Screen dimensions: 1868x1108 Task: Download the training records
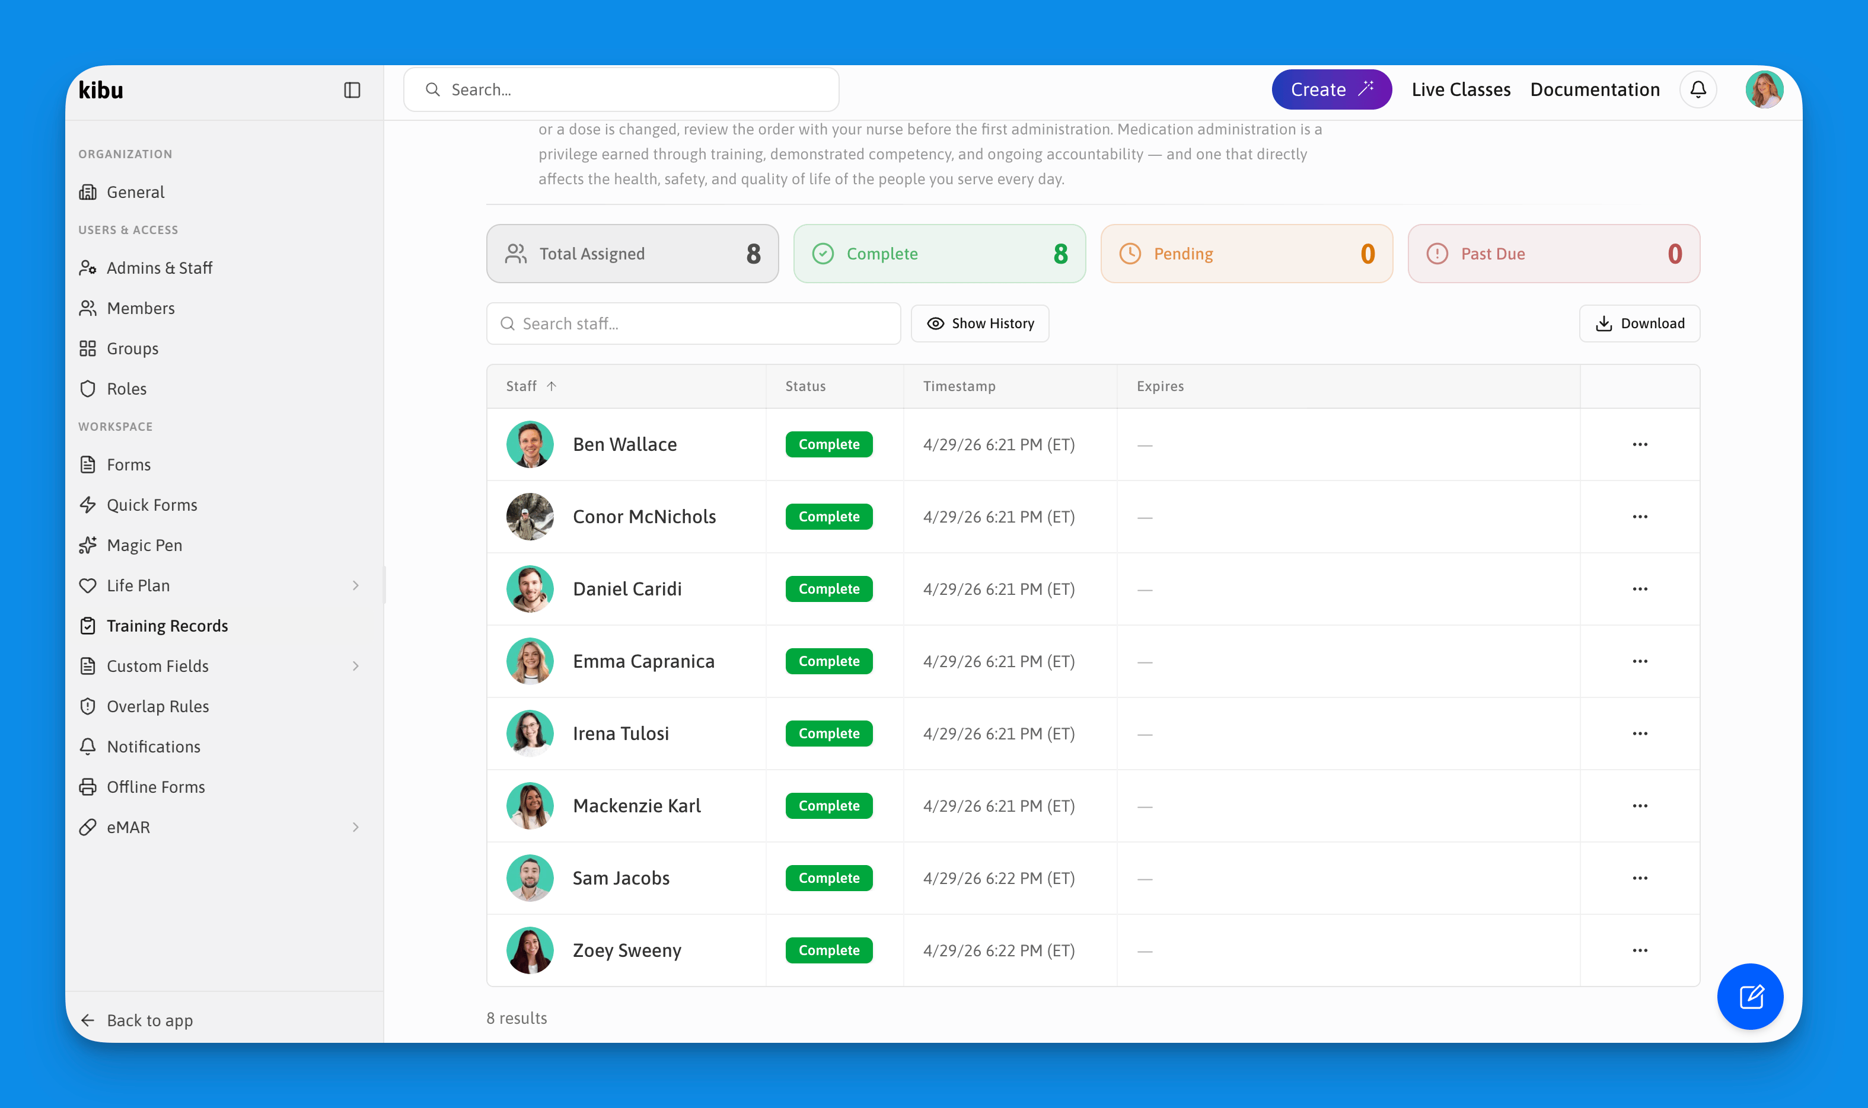tap(1639, 324)
